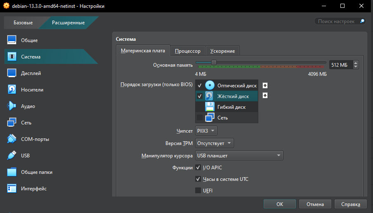Image resolution: width=373 pixels, height=213 pixels.
Task: Switch to the Ускорение tab
Action: [222, 51]
